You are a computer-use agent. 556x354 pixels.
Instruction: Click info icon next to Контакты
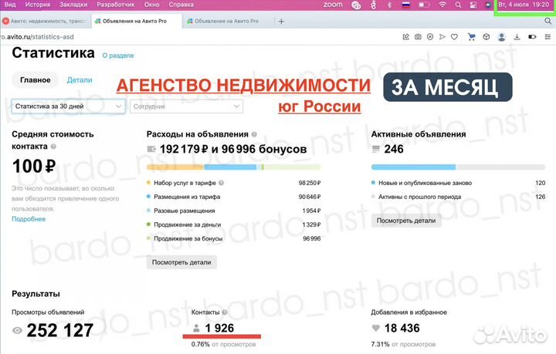225,312
